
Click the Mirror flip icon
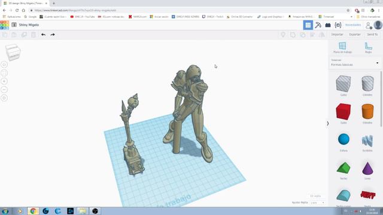pyautogui.click(x=322, y=35)
